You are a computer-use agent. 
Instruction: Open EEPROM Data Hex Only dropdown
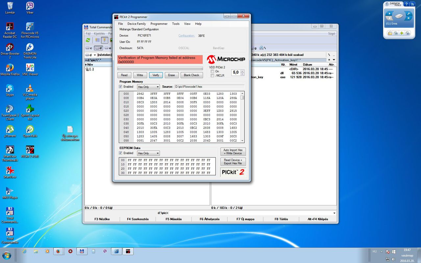pos(148,153)
